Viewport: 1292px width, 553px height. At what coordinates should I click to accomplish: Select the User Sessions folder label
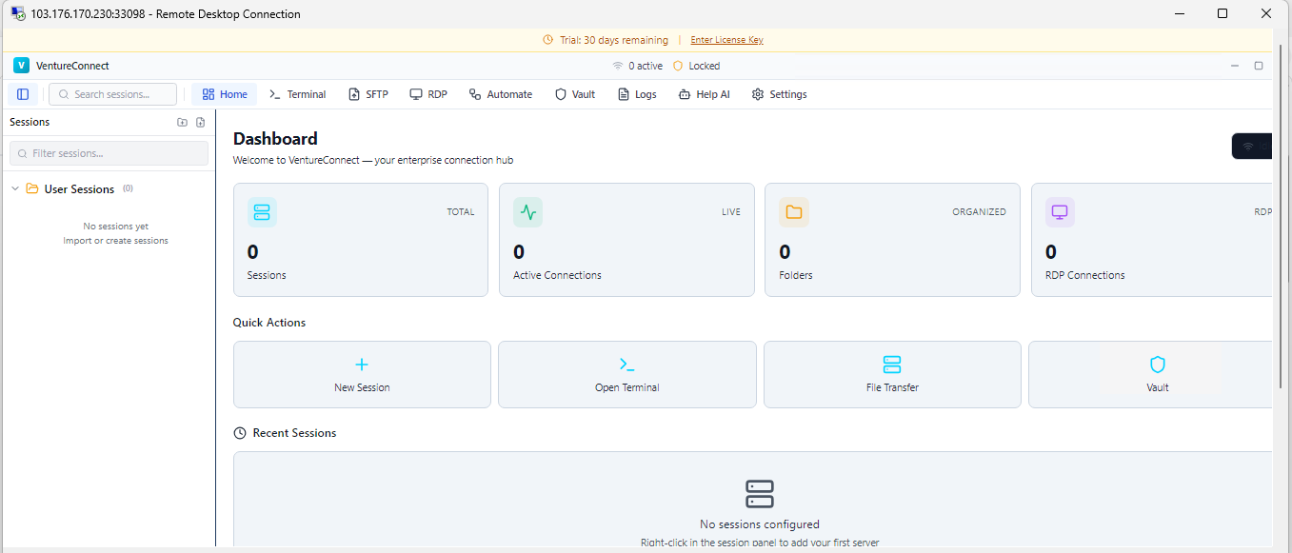click(x=79, y=189)
